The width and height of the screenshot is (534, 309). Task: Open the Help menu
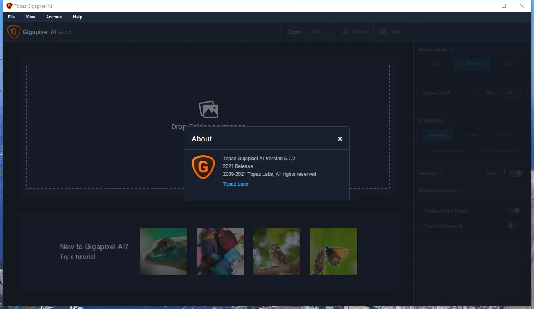click(x=77, y=17)
